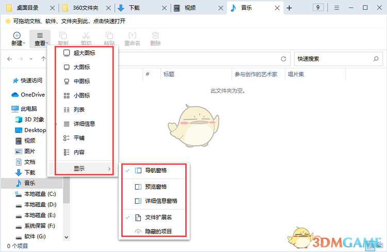This screenshot has height=252, width=387.
Task: Click sidebar scrollbar down arrow
Action: click(x=67, y=237)
